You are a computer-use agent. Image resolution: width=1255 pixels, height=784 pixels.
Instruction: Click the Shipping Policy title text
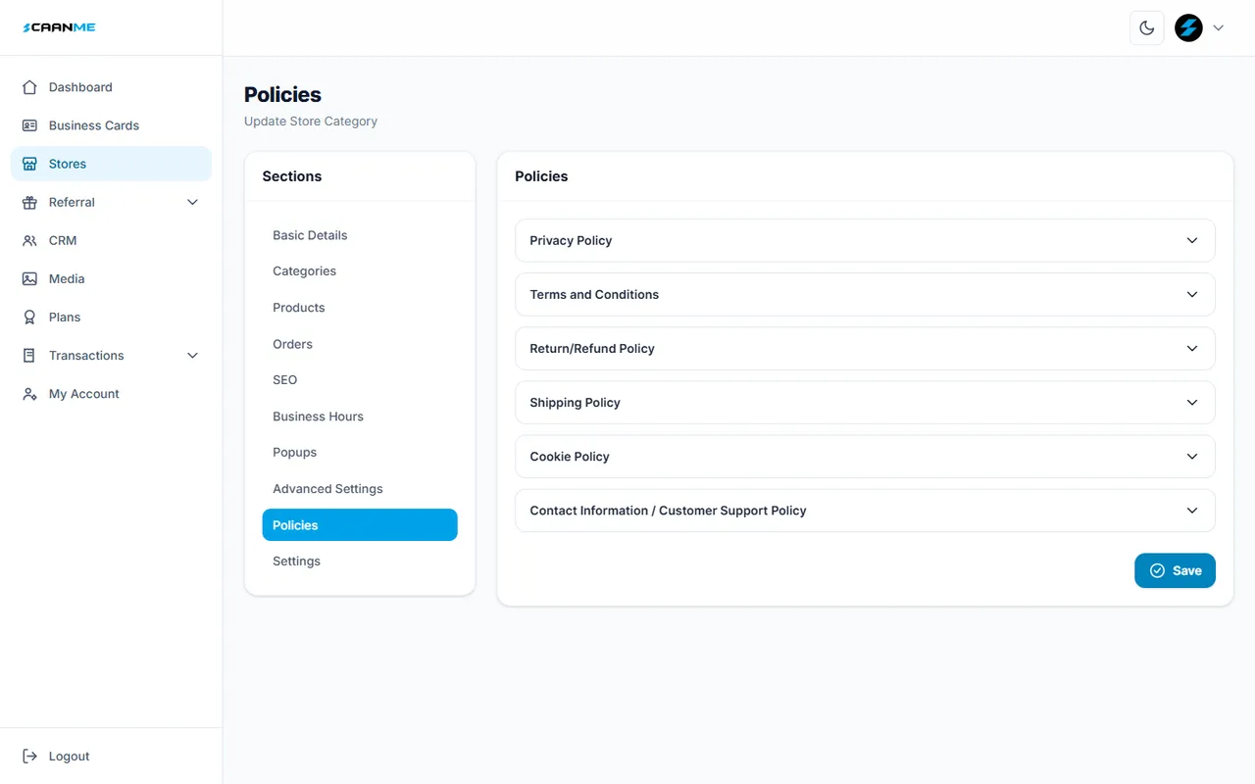click(x=575, y=402)
